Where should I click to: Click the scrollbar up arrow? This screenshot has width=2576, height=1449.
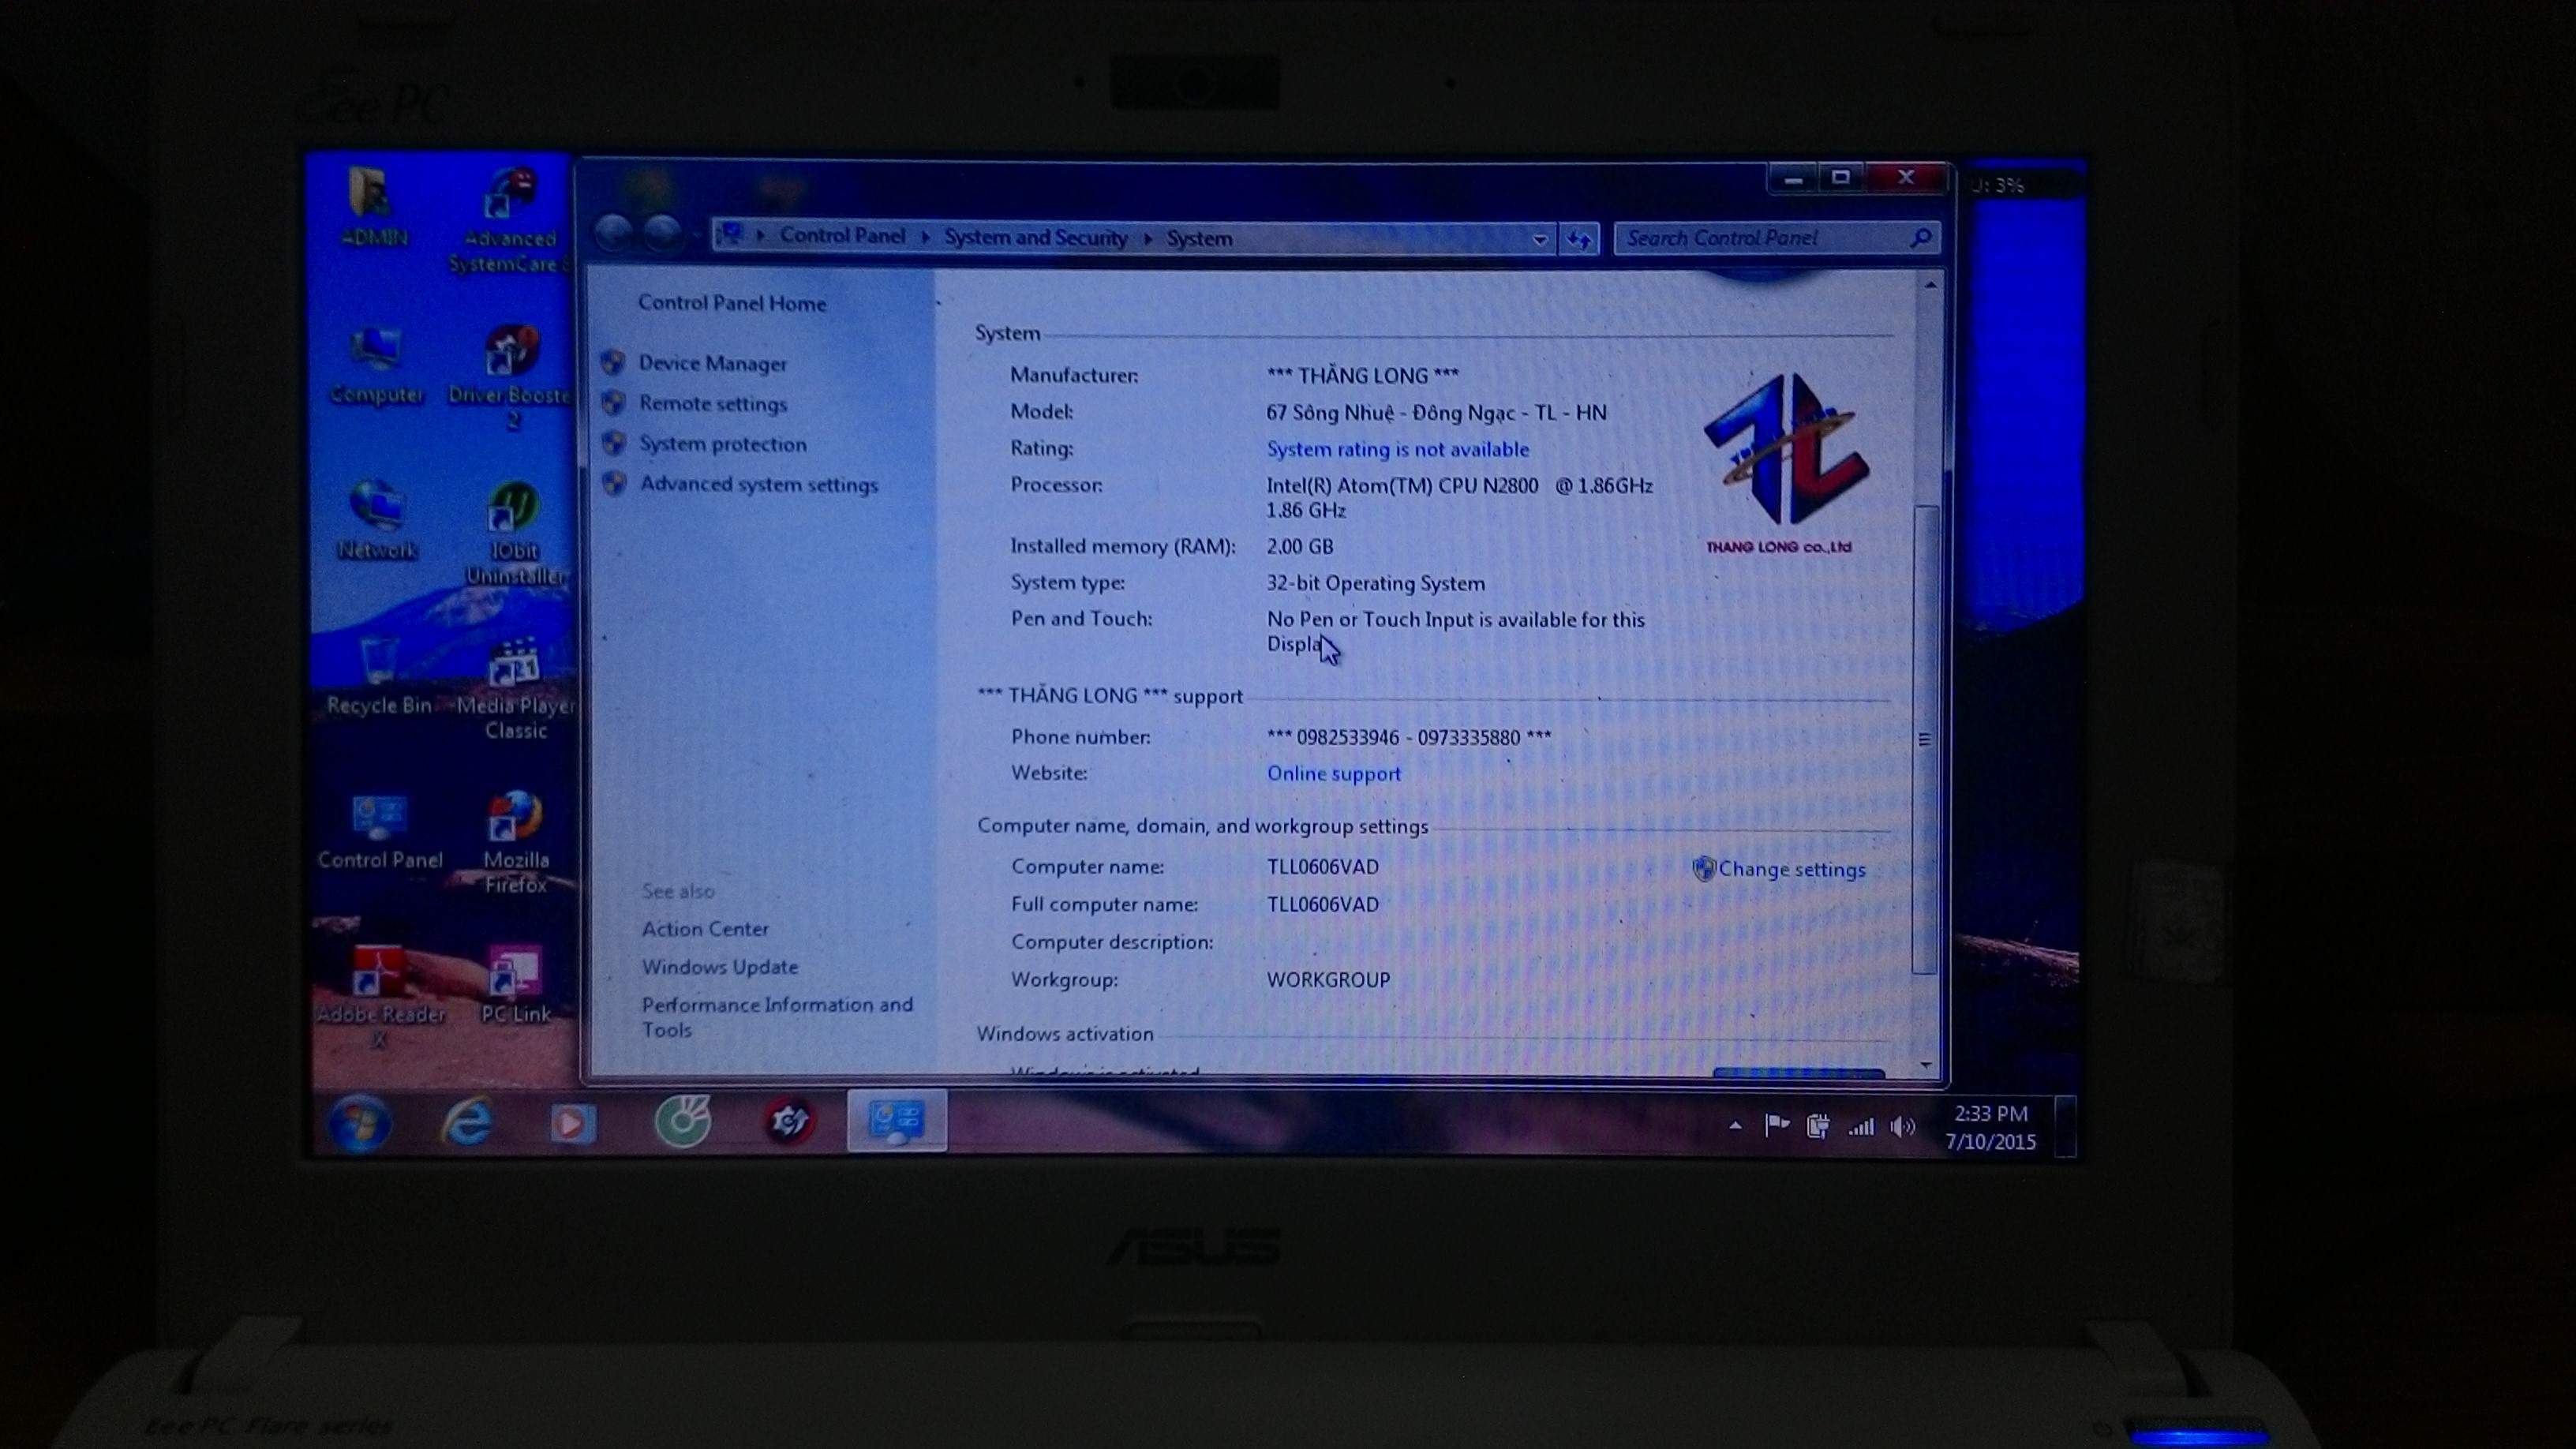(x=1930, y=286)
